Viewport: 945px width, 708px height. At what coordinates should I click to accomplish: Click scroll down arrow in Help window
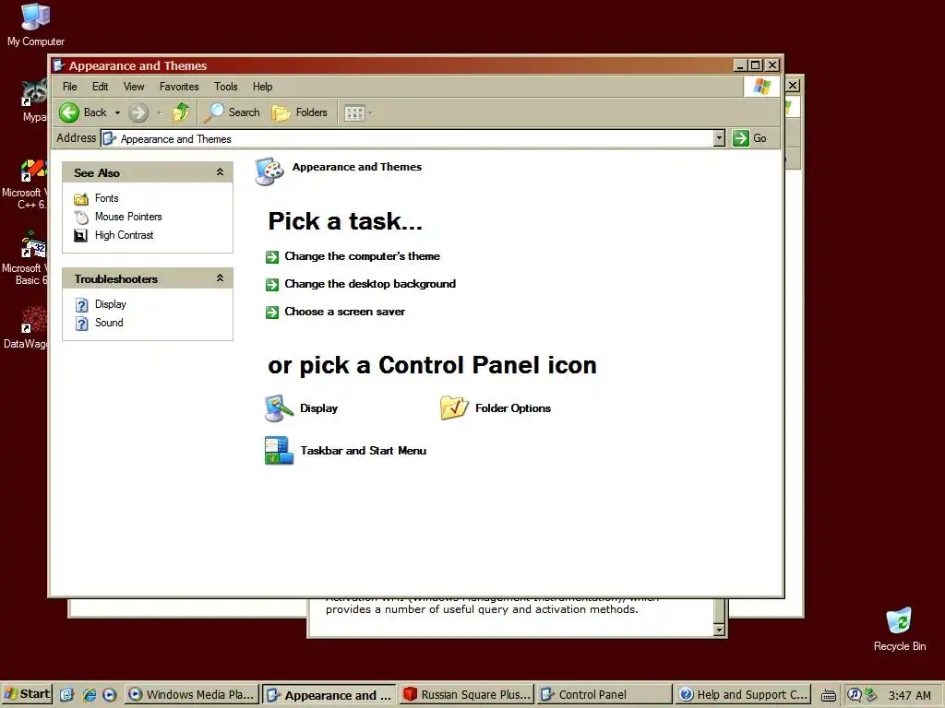tap(719, 629)
